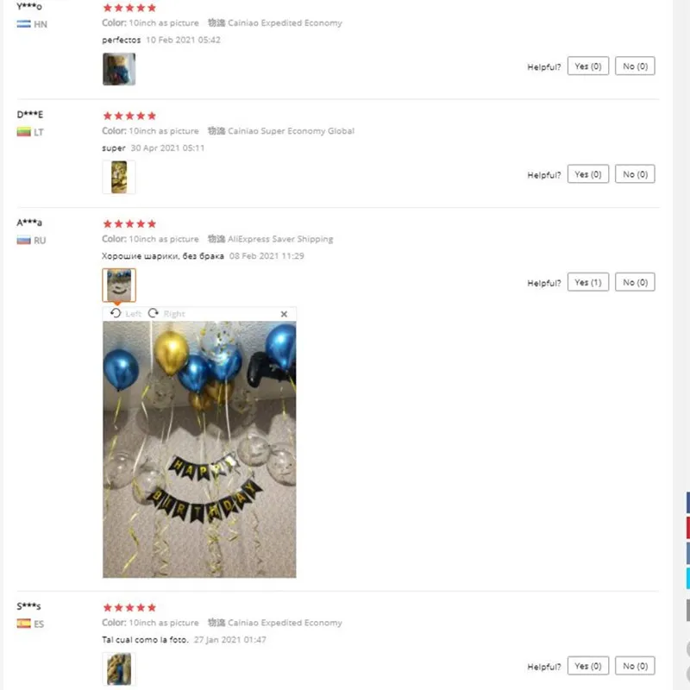Click No (0) on A***a's review

tap(635, 282)
